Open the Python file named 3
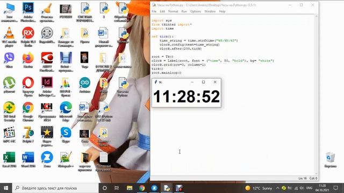This screenshot has width=344, height=193. [x=104, y=11]
